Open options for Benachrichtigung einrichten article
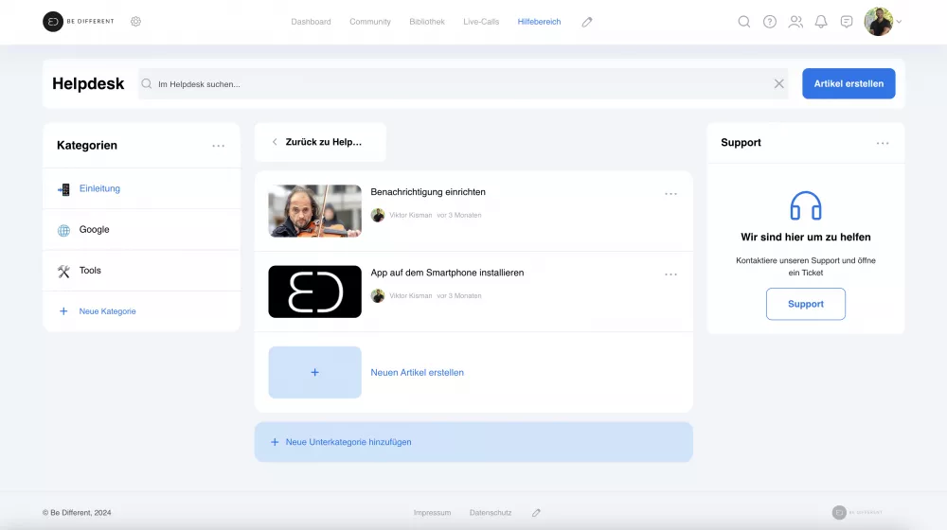947x530 pixels. click(670, 194)
